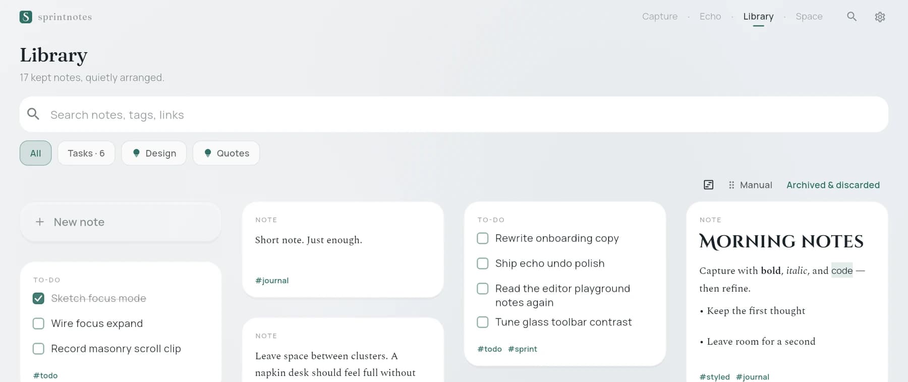Click the card layout view icon
908x382 pixels.
(x=708, y=185)
